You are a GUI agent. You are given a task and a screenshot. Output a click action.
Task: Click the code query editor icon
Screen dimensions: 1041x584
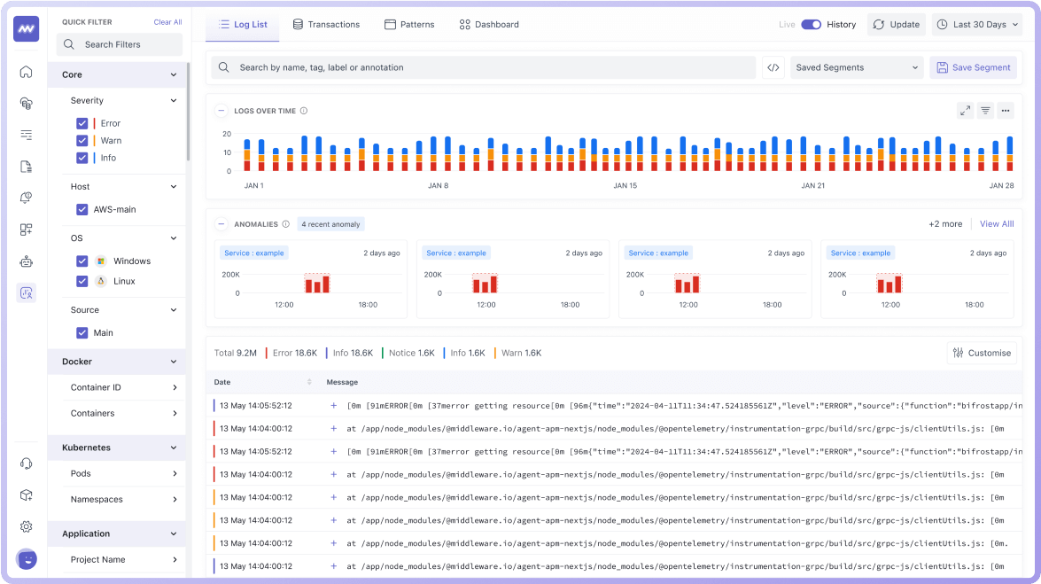tap(773, 67)
